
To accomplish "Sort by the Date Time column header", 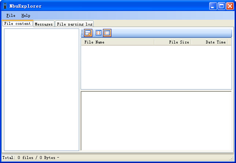I will [209, 42].
